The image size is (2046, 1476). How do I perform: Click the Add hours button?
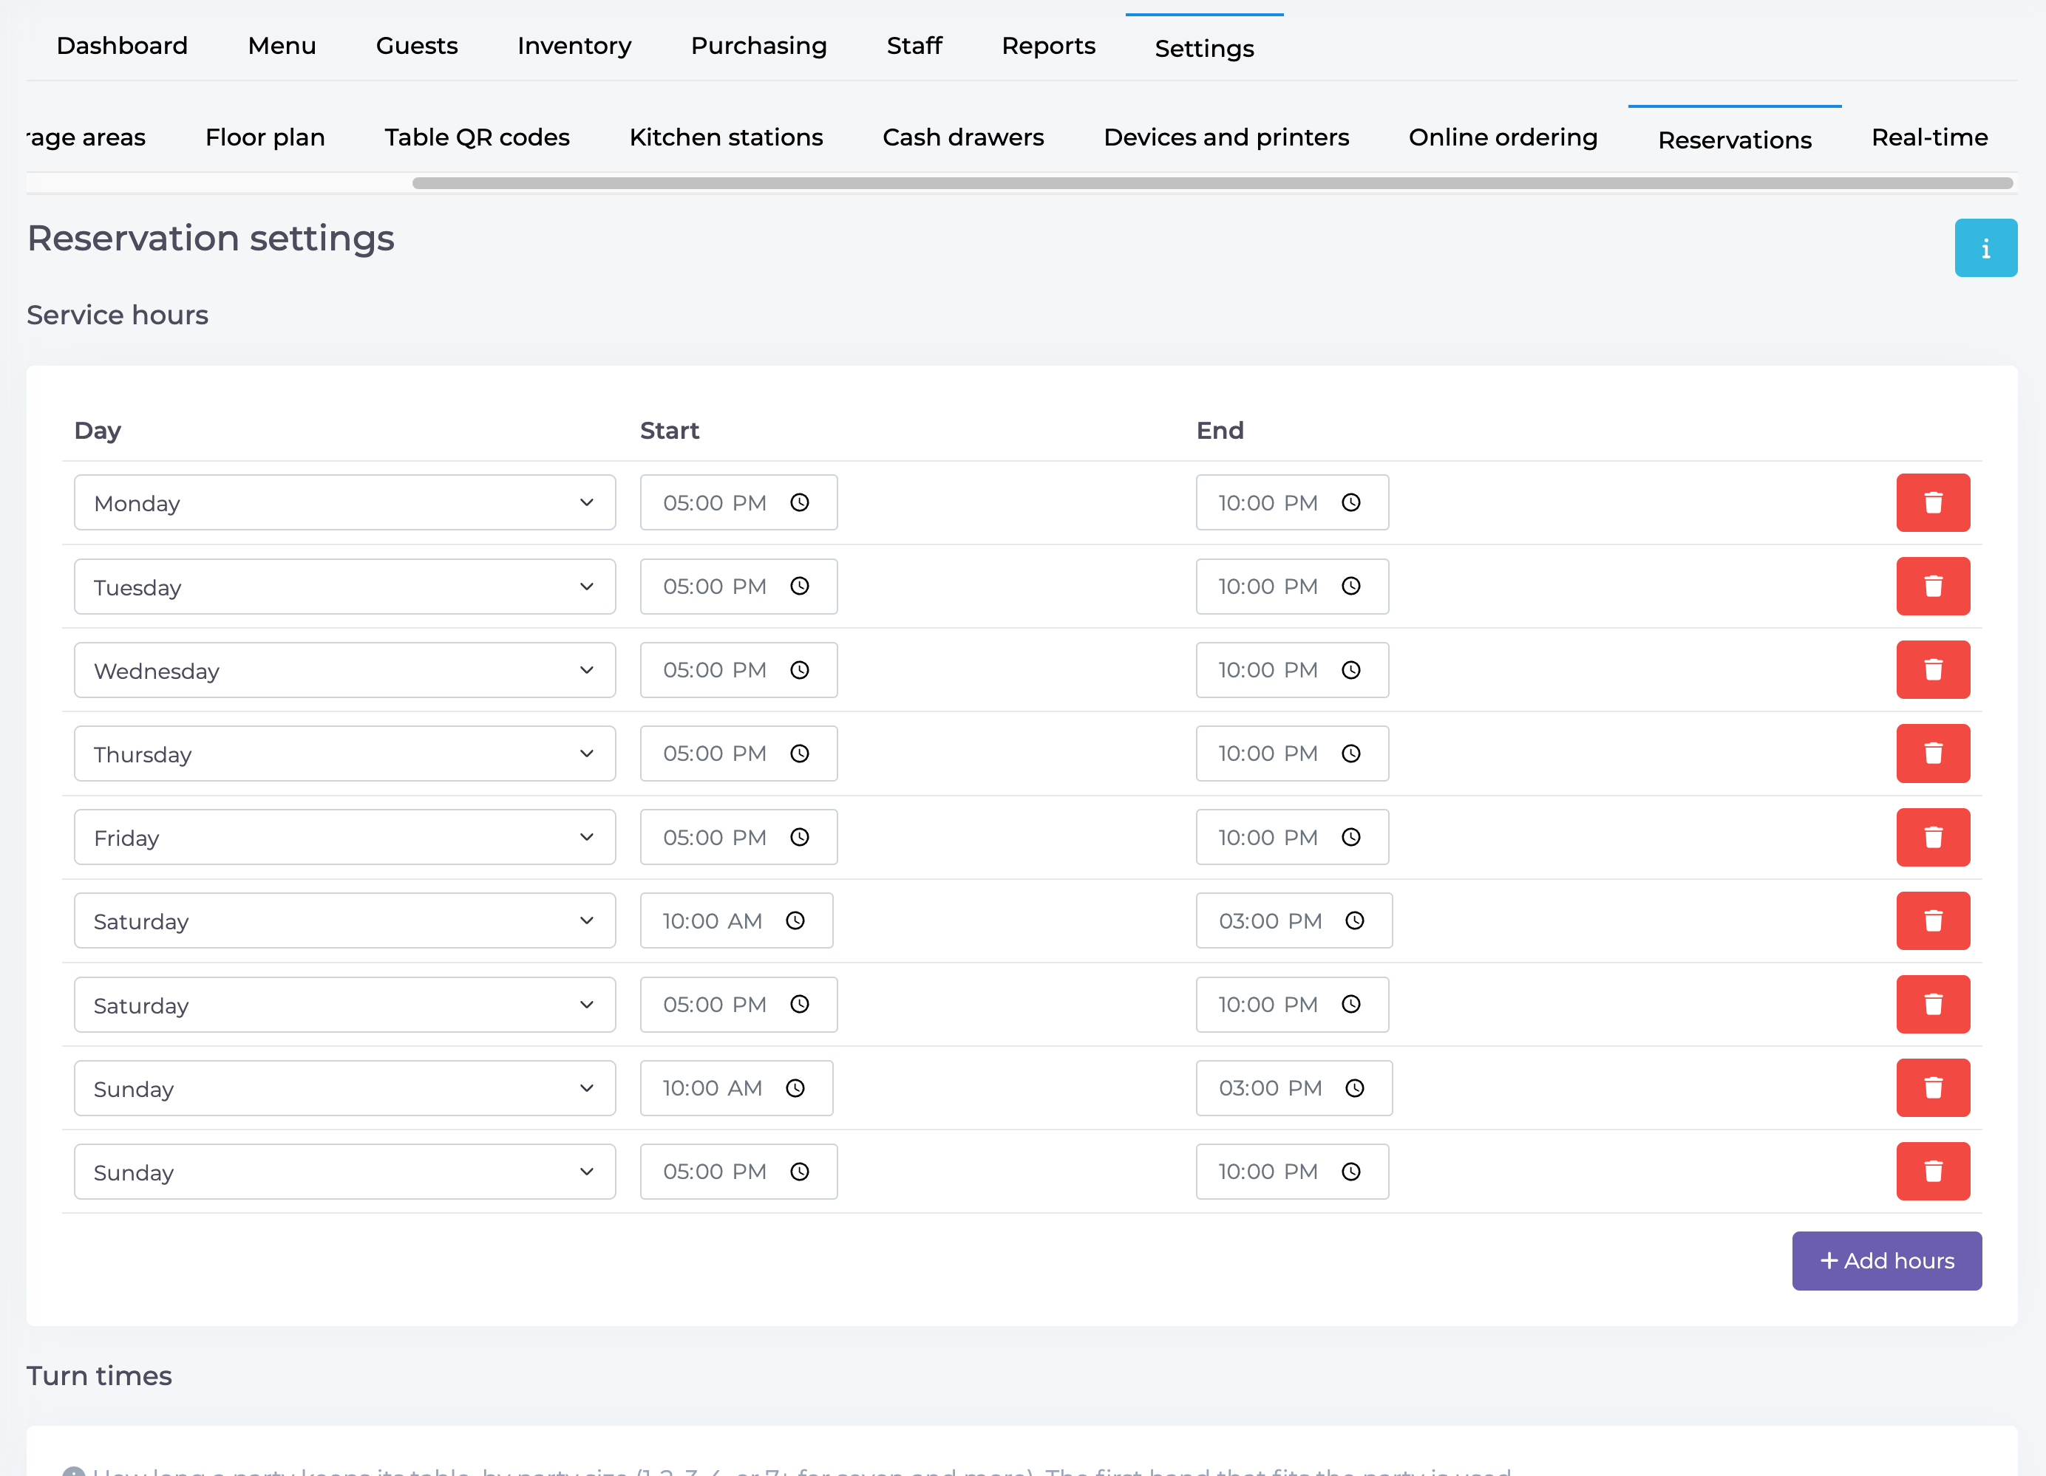pyautogui.click(x=1886, y=1260)
